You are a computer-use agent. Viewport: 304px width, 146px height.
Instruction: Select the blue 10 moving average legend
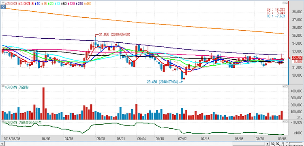click(38, 4)
